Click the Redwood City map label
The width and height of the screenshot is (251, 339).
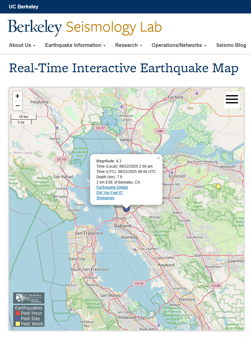(131, 317)
